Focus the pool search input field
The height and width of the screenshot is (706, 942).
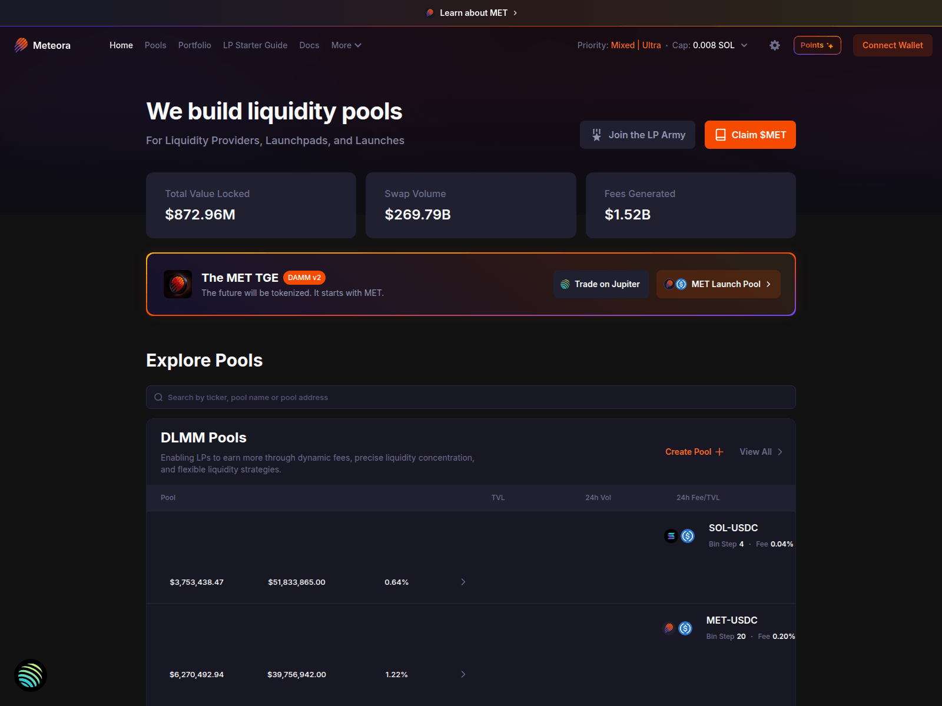(471, 397)
